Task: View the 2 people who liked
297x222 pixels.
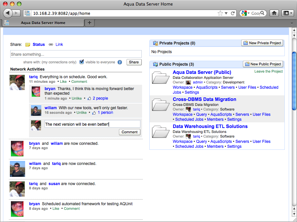Action: click(x=100, y=98)
